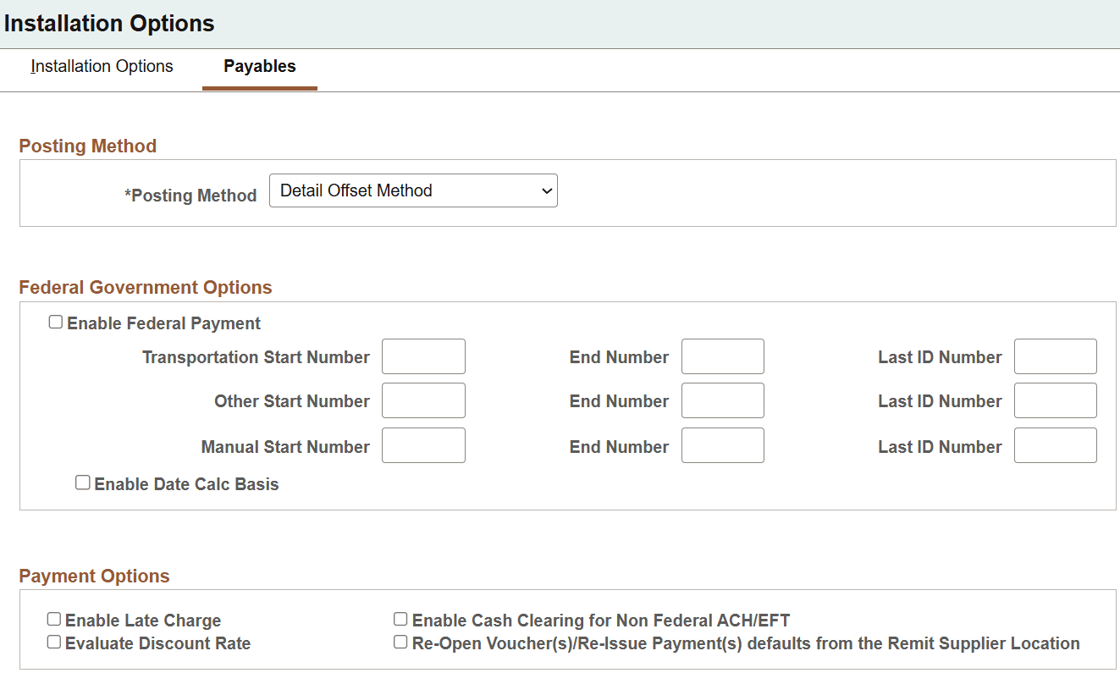Check Re-Open Voucher(s)/Re-Issue Payment(s) defaults option

click(400, 641)
